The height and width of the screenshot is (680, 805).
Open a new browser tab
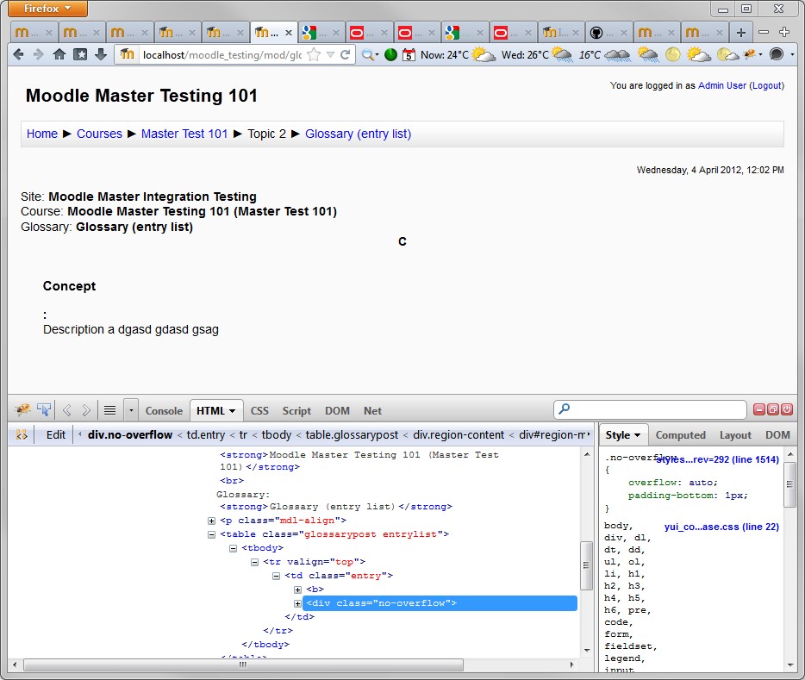[x=741, y=33]
